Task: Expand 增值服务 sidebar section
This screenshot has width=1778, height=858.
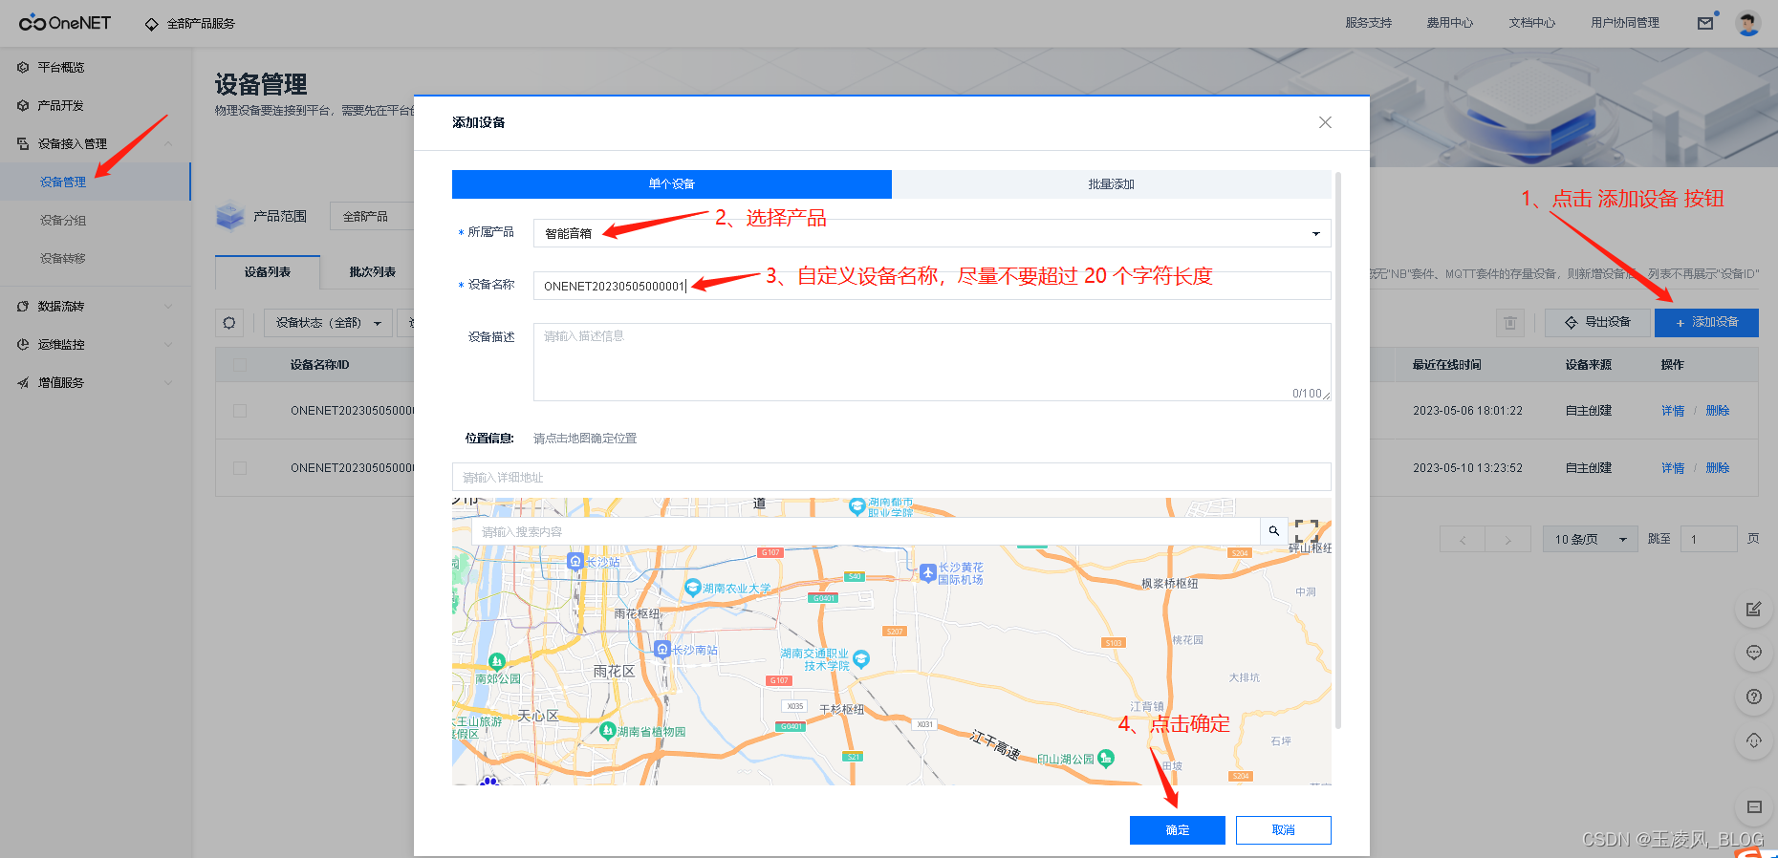Action: pos(96,382)
